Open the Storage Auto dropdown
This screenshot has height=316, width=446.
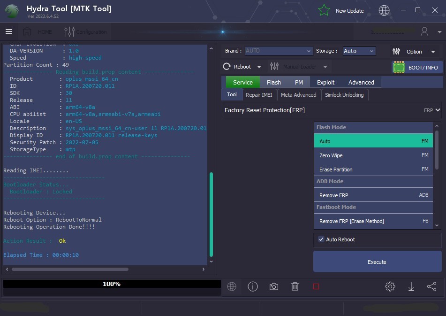tap(359, 51)
